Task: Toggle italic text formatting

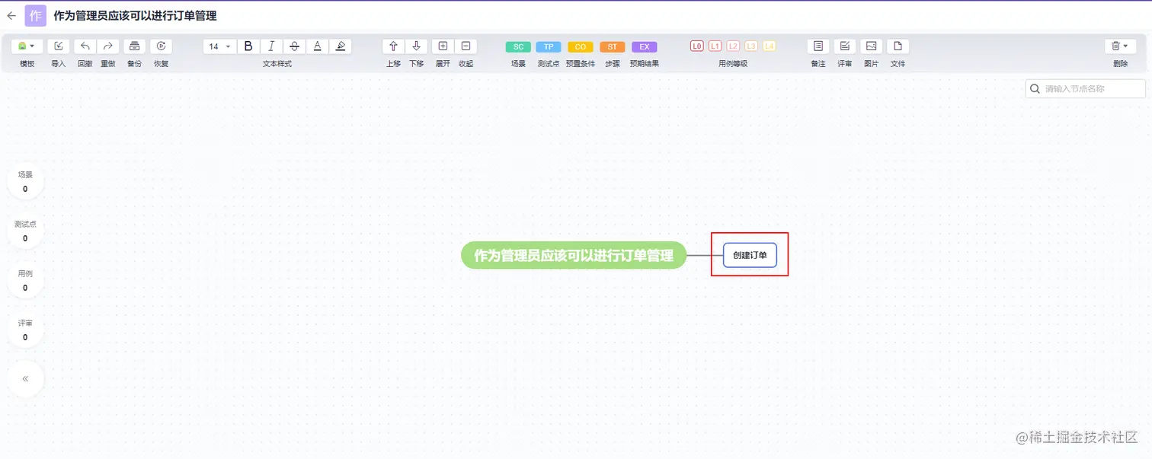Action: tap(271, 46)
